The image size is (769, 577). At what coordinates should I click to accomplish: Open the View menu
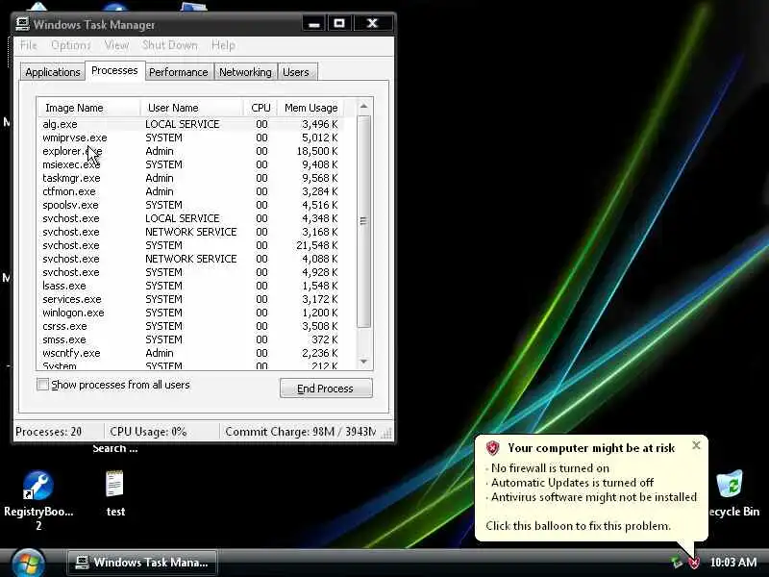click(116, 45)
